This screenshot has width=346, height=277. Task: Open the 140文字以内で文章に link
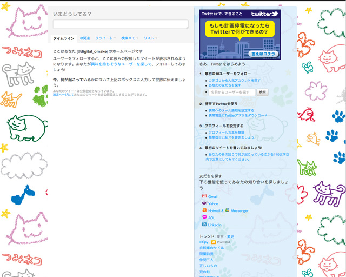(x=247, y=157)
